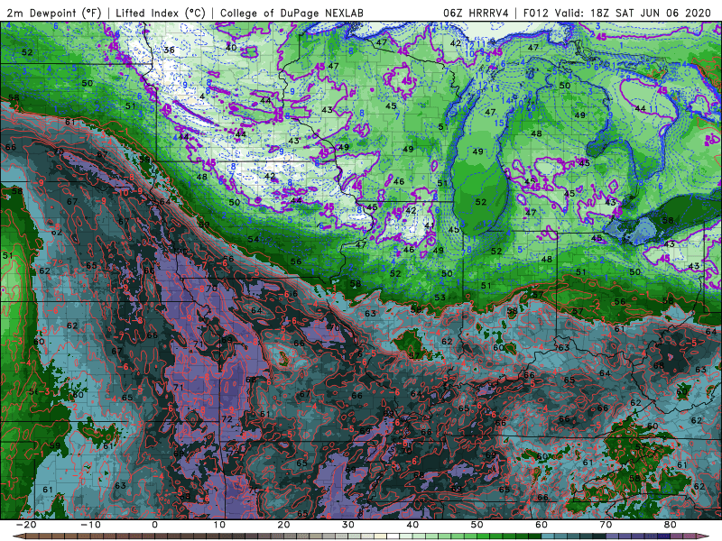Click the 60 label on the color scale

pos(541,525)
